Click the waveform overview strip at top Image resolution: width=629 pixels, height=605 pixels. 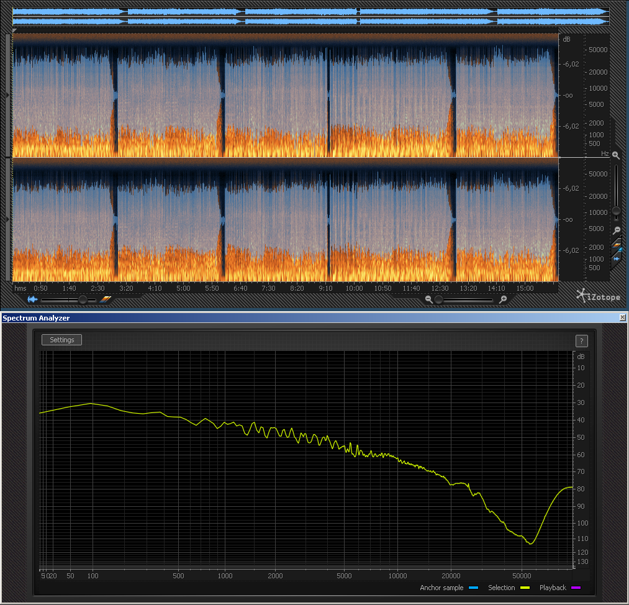pos(310,16)
